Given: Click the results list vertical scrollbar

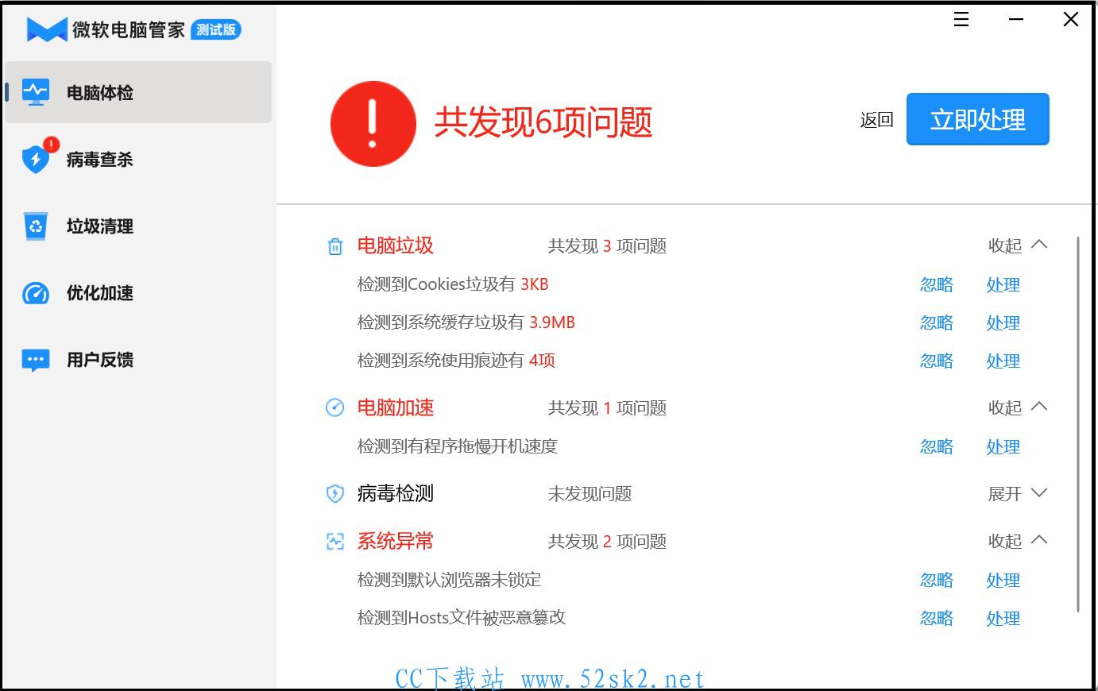Looking at the screenshot, I should point(1078,424).
